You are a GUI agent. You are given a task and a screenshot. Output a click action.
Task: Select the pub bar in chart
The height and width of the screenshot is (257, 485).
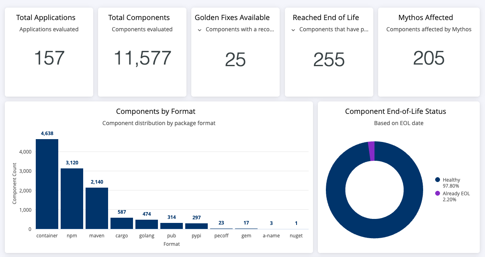pyautogui.click(x=172, y=226)
